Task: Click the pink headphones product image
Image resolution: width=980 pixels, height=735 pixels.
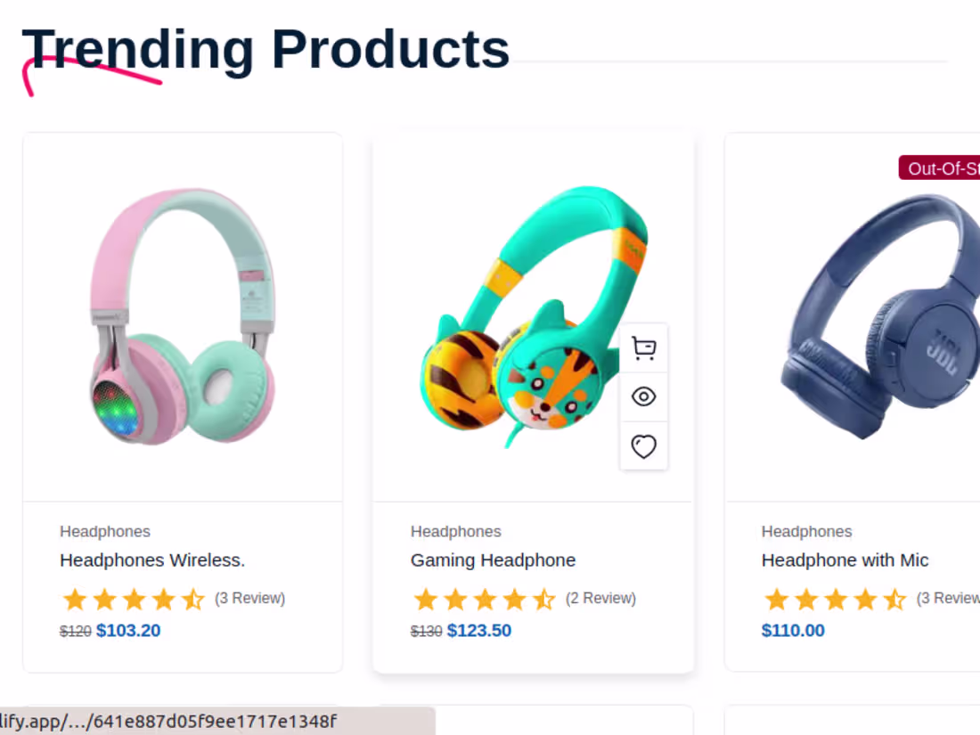Action: 183,316
